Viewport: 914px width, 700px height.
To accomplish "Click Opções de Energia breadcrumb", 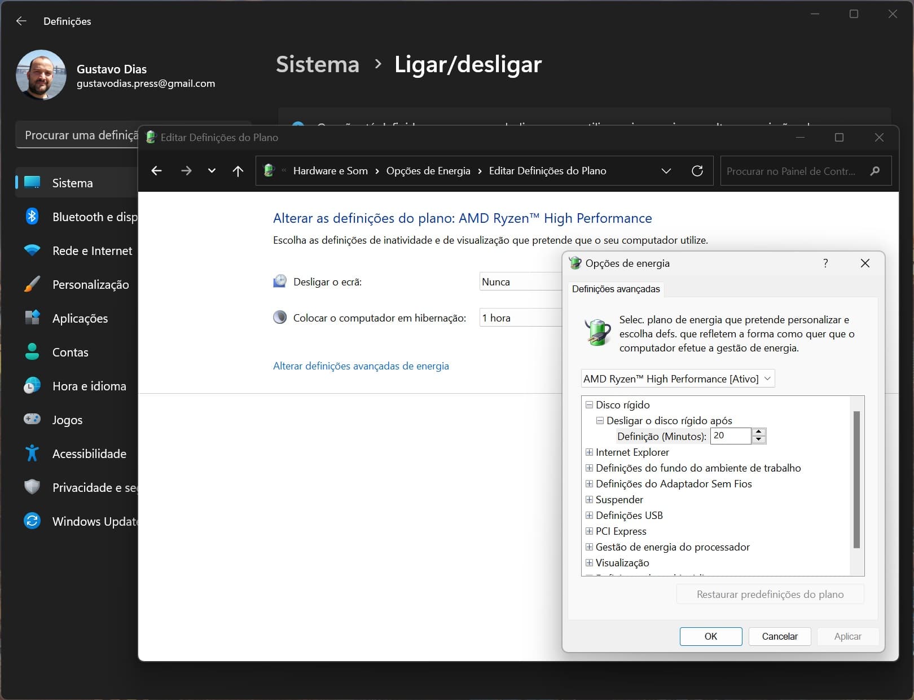I will [x=428, y=171].
